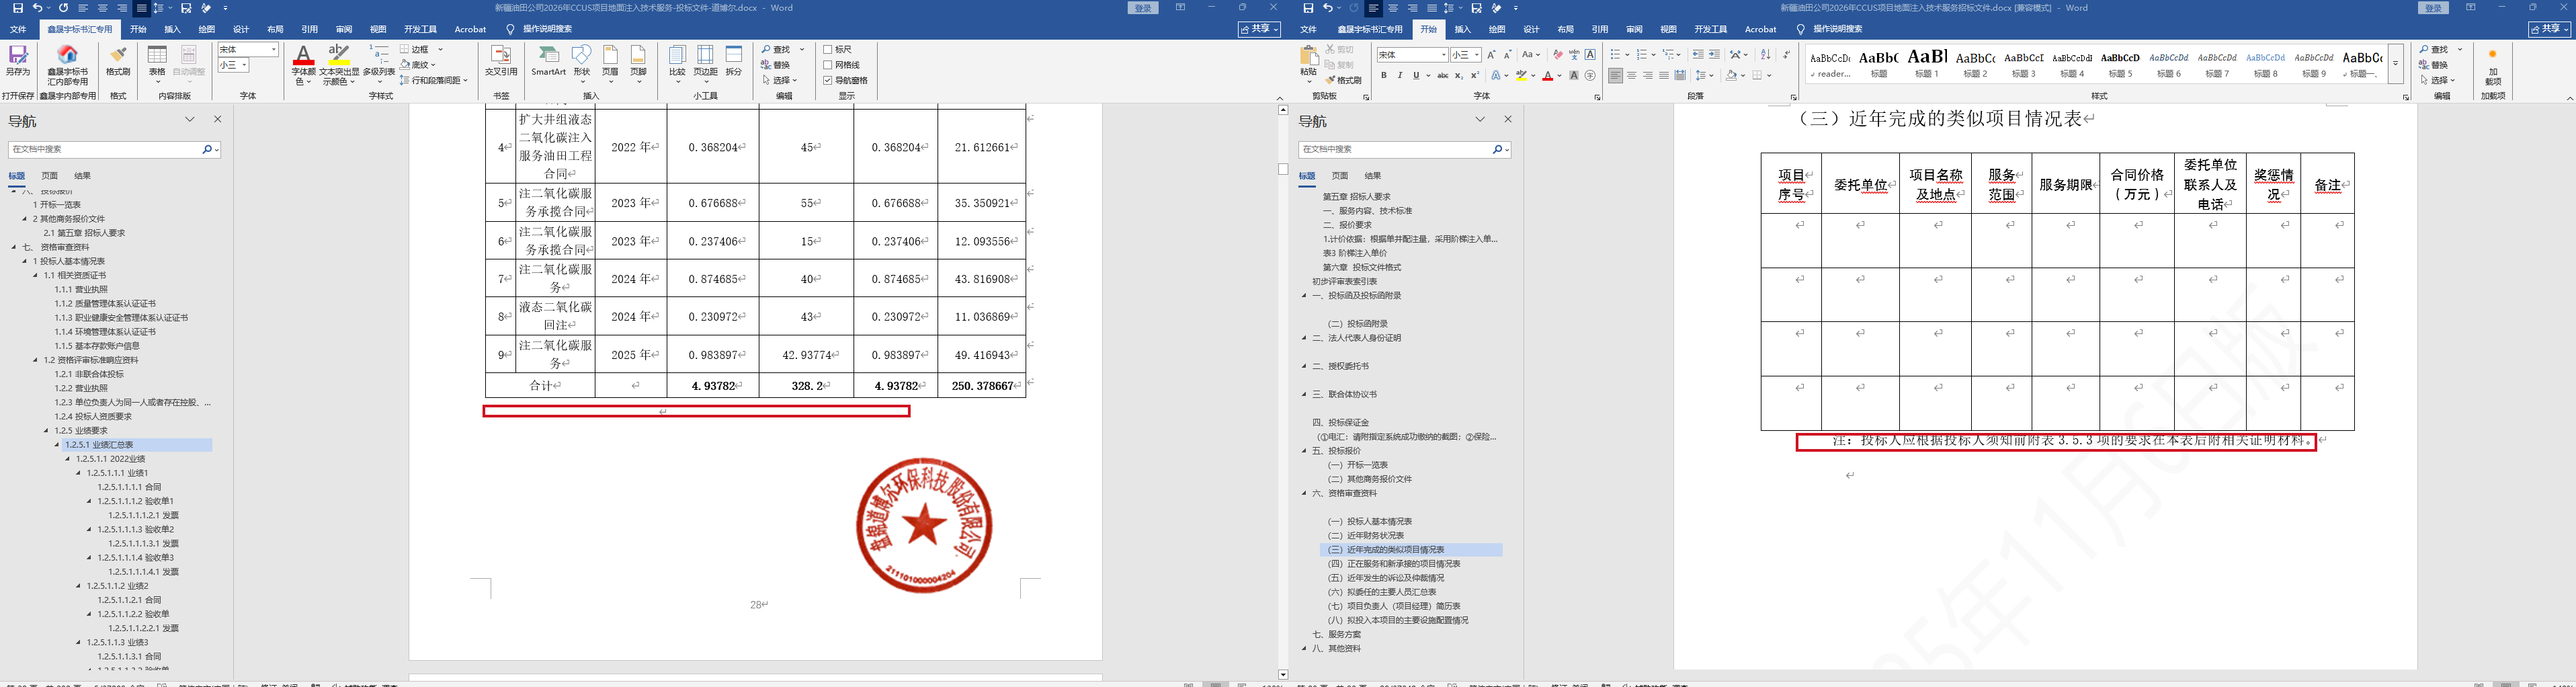Viewport: 2576px width, 687px height.
Task: Go to 1.2.5.1.1.1.2 验收单1 in left navigation
Action: 136,502
